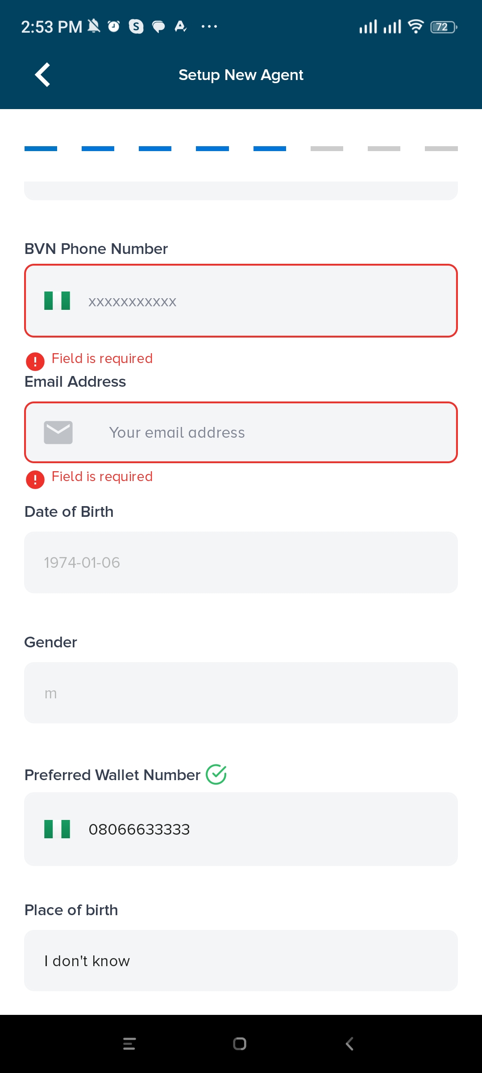Tap the envelope icon in Email field

[x=58, y=432]
